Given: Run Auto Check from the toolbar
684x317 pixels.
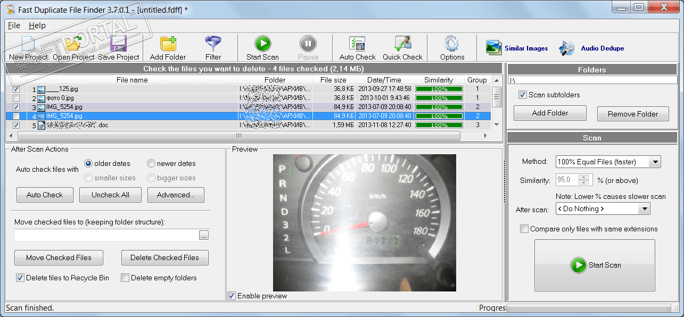Looking at the screenshot, I should [x=357, y=48].
